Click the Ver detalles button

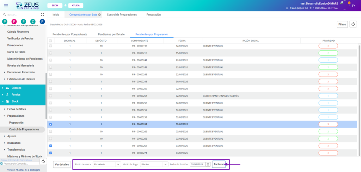coord(62,164)
